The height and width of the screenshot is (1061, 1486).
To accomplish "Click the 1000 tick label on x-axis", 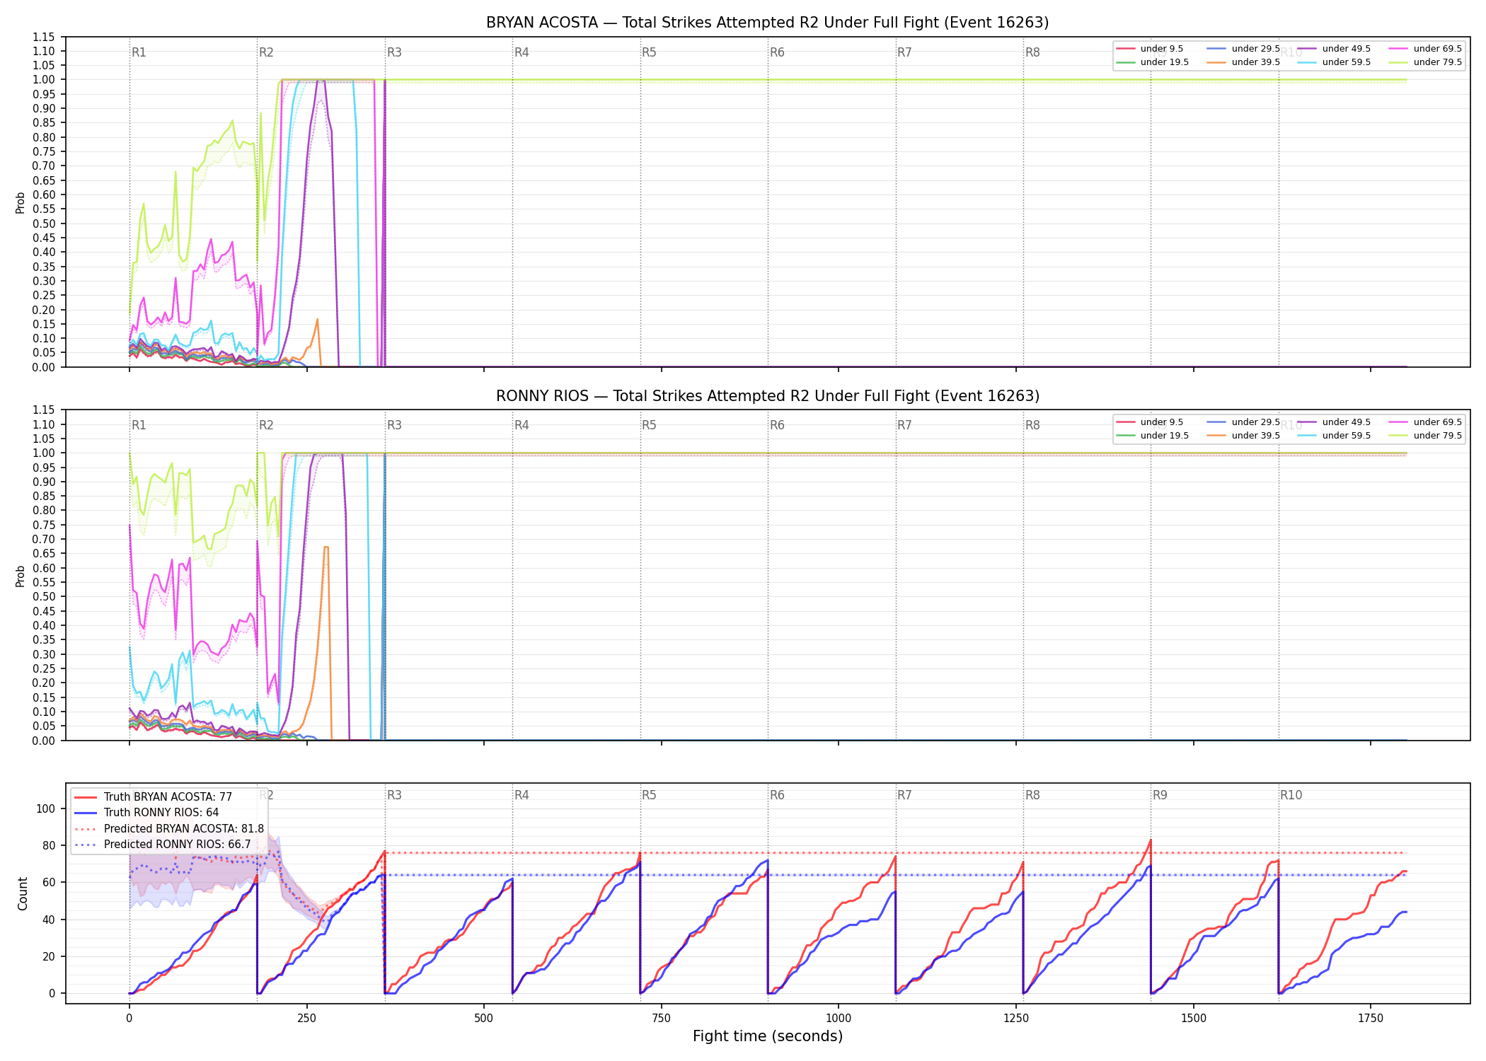I will pyautogui.click(x=839, y=1019).
